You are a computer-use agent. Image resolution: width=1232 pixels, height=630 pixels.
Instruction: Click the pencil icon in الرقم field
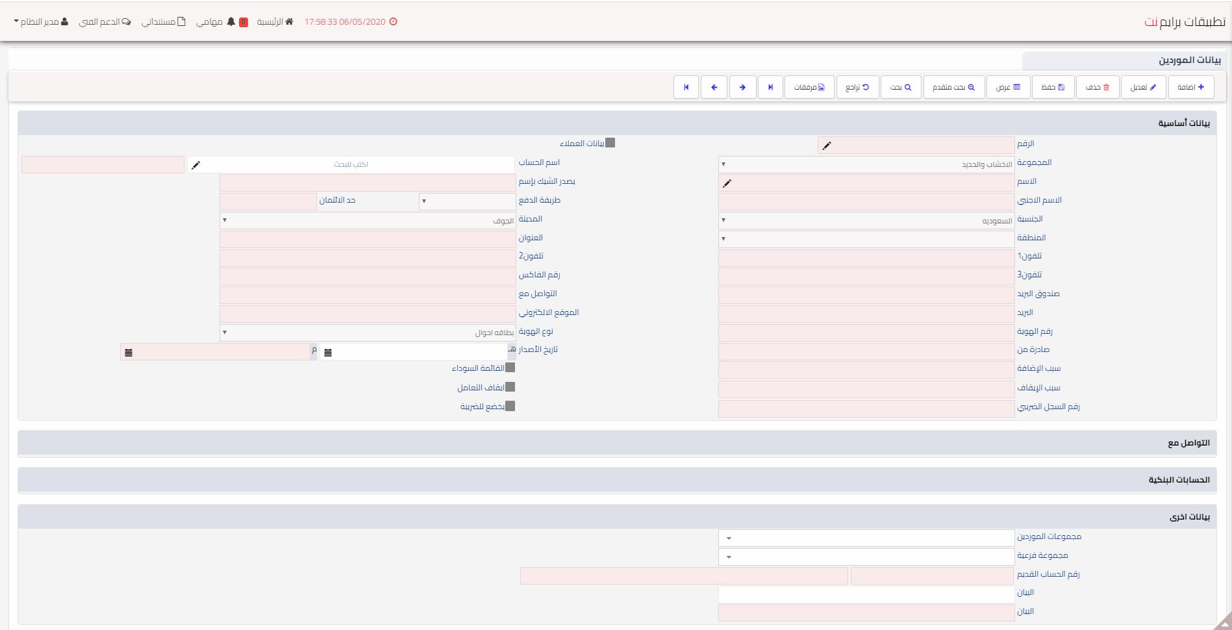826,145
